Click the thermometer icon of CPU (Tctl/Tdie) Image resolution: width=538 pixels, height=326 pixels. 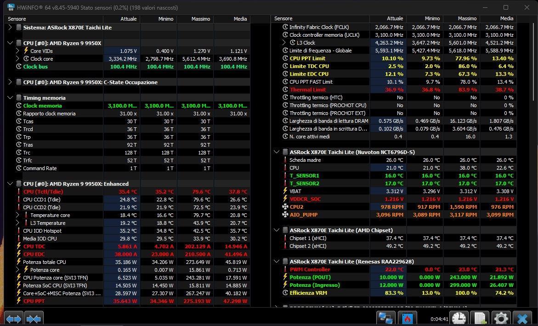[x=19, y=192]
